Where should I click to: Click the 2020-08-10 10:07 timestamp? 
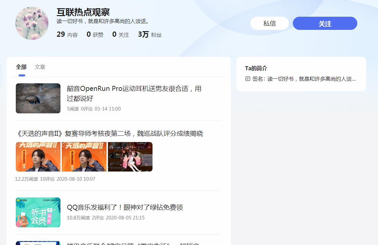[x=76, y=179]
